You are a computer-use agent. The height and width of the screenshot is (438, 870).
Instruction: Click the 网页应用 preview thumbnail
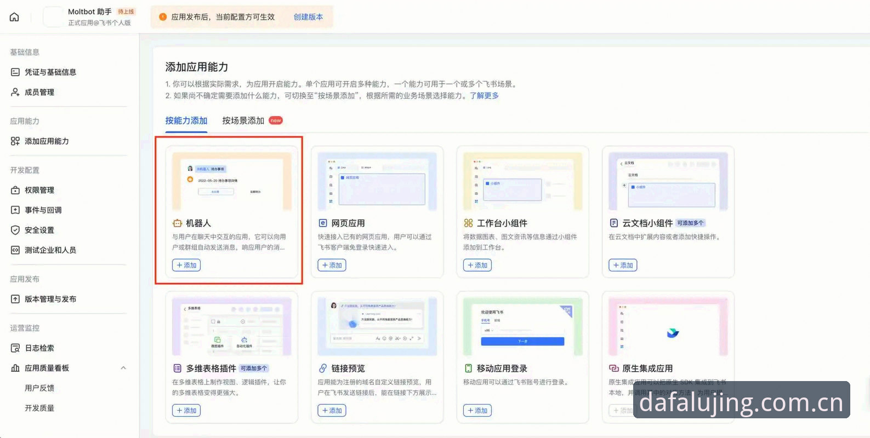coord(377,182)
